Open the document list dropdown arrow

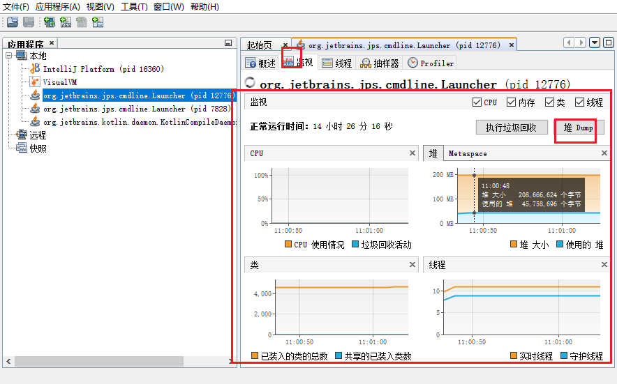(595, 42)
